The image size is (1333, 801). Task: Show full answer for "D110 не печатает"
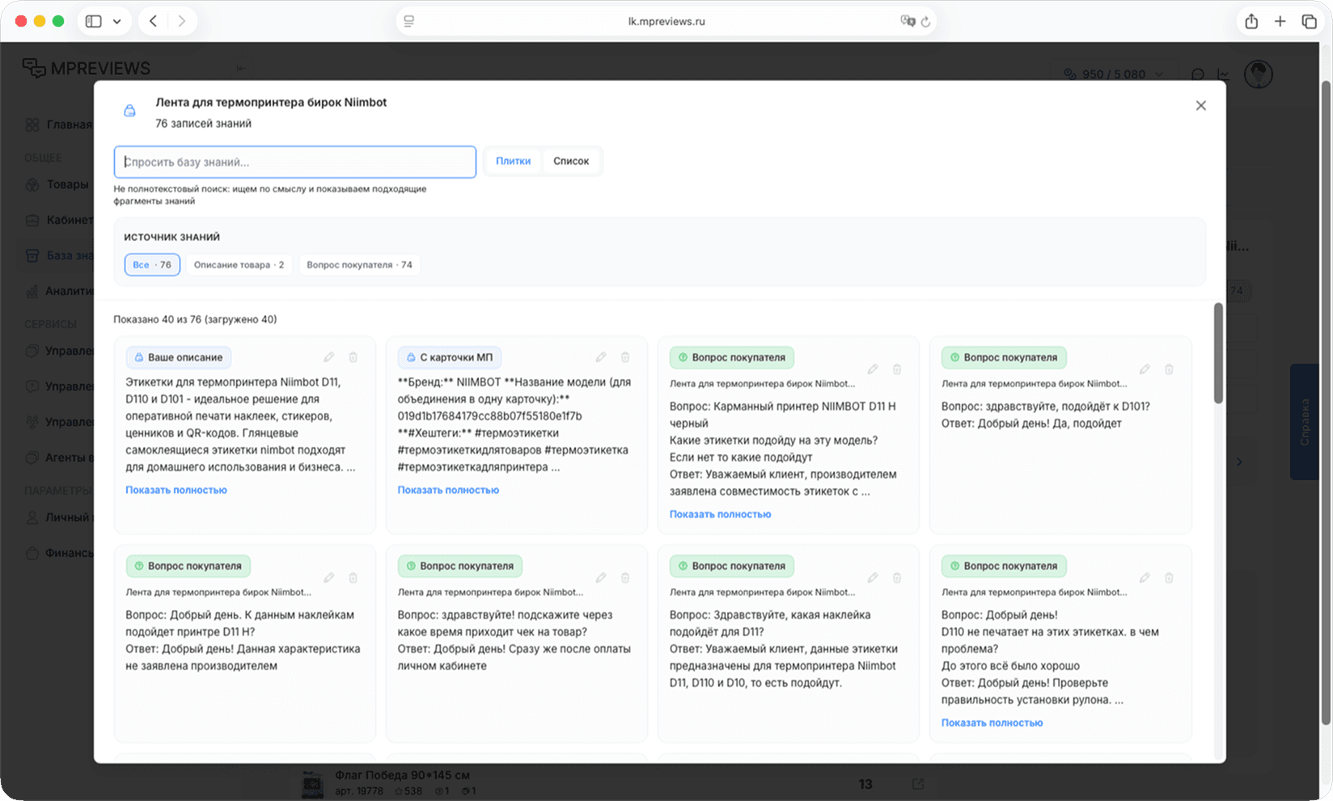coord(992,723)
